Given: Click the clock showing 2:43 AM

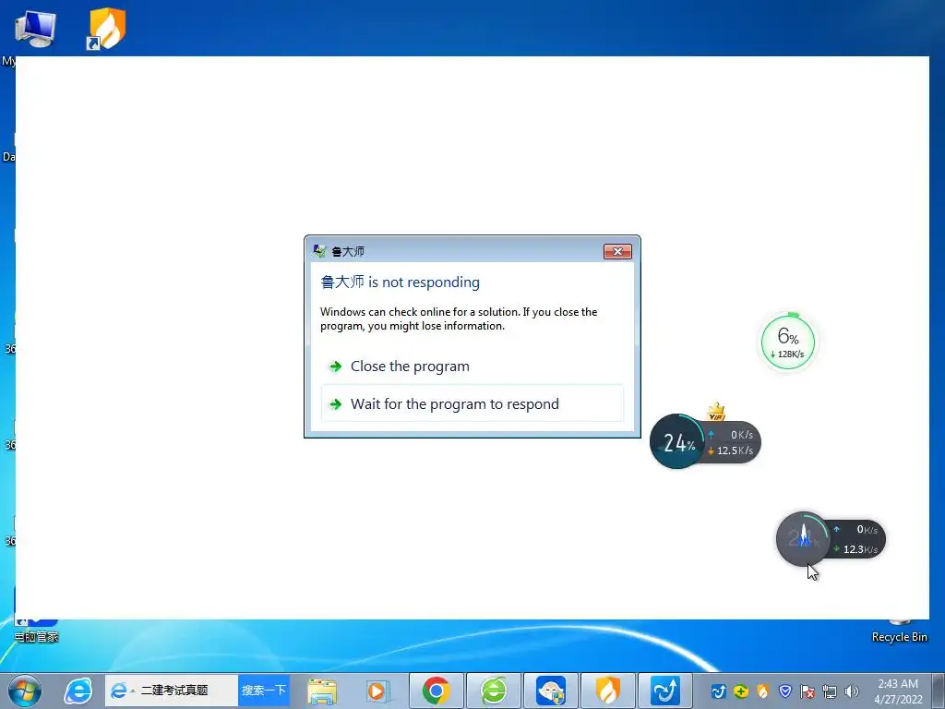Looking at the screenshot, I should 898,691.
